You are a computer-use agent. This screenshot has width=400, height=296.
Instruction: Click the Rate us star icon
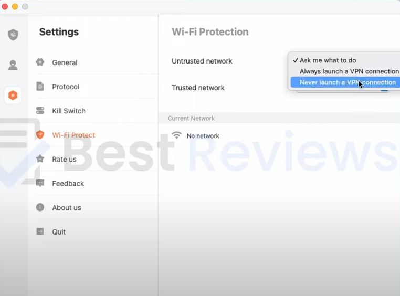pos(40,159)
